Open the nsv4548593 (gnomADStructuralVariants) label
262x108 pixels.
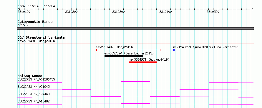[206, 47]
